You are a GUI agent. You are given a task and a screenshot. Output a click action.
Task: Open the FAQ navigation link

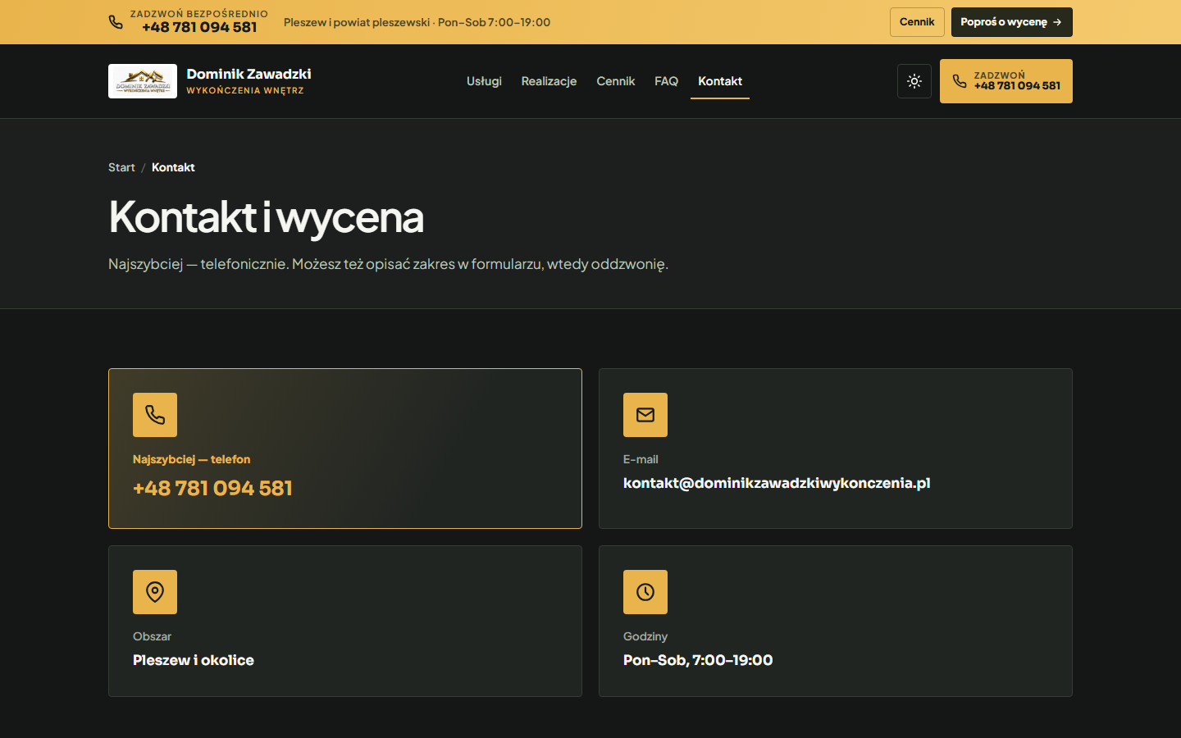coord(666,81)
